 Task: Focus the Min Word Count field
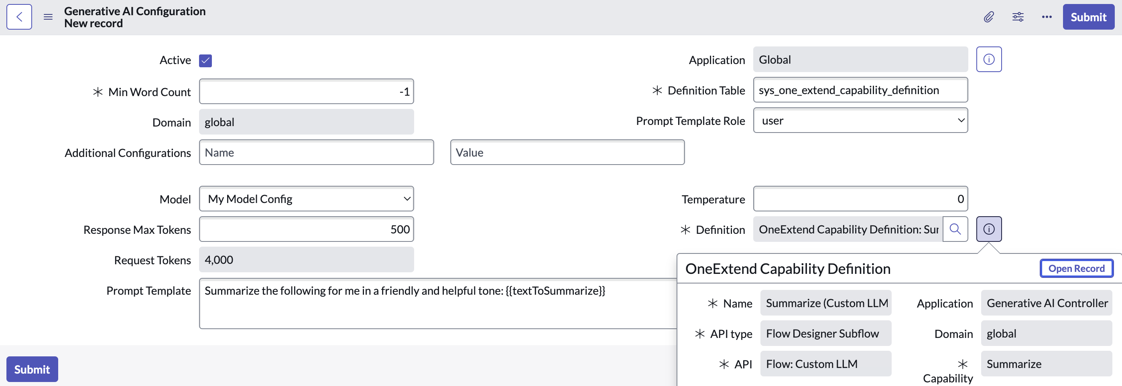306,91
